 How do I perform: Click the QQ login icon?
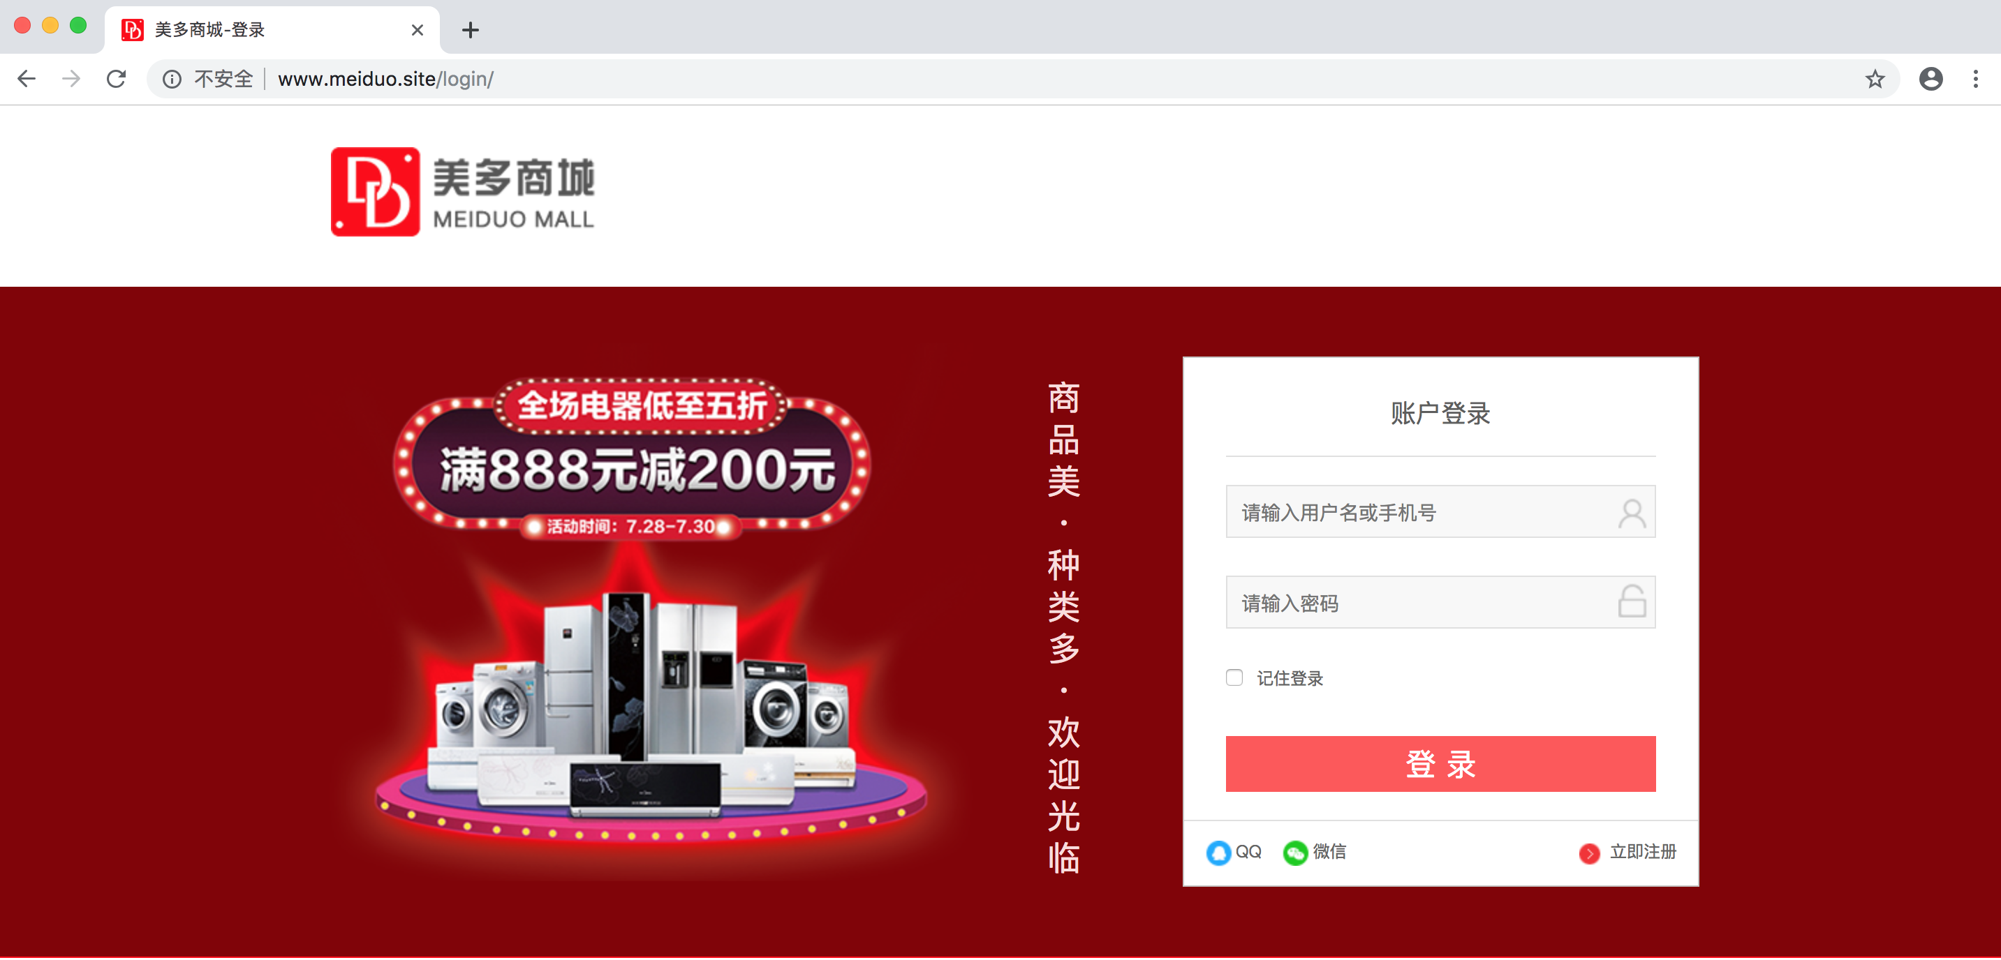point(1218,852)
